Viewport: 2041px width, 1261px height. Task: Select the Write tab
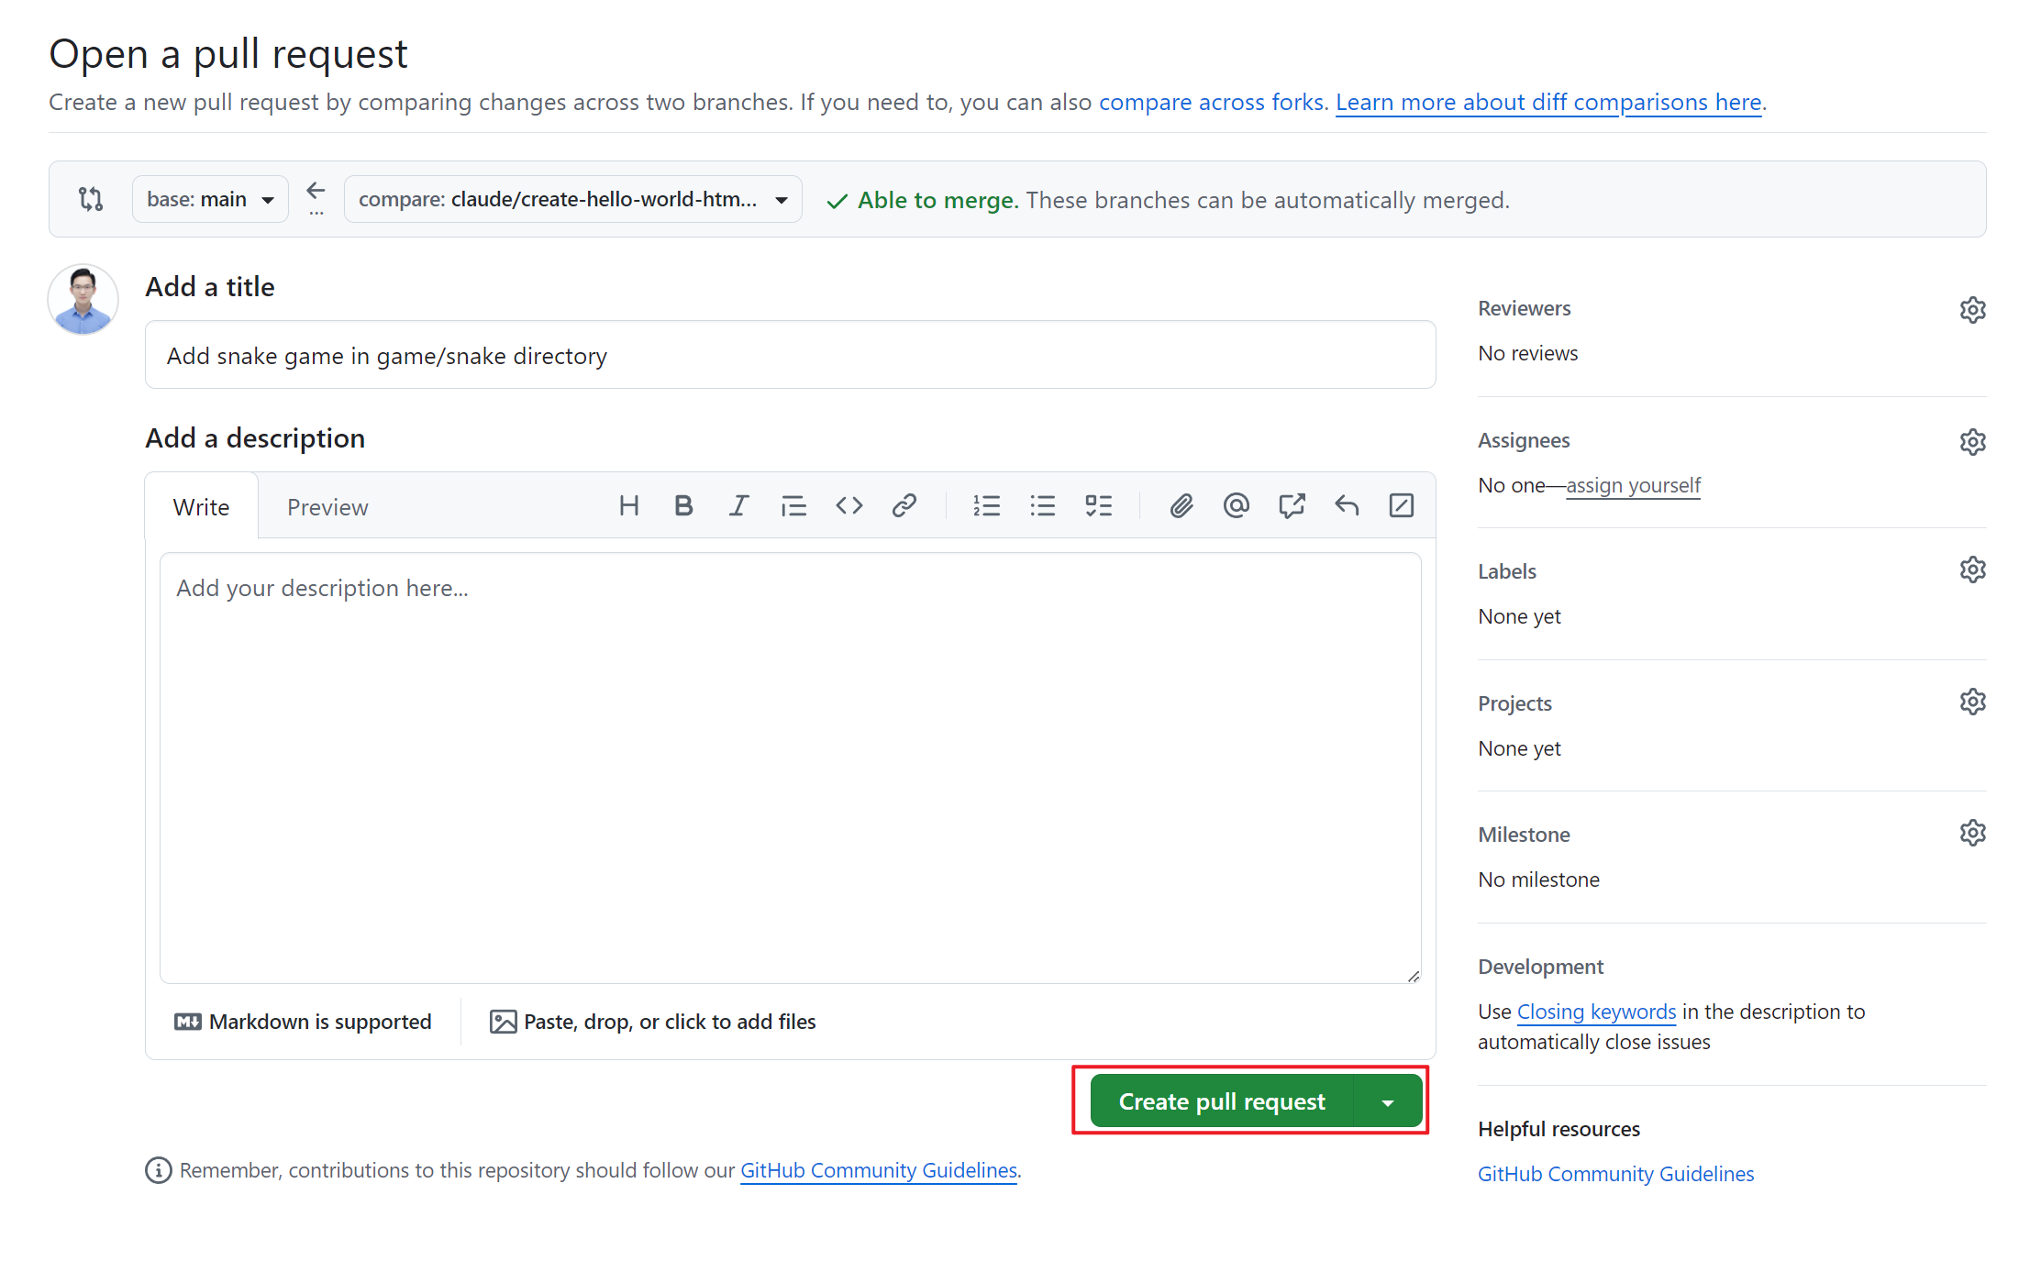pyautogui.click(x=201, y=507)
